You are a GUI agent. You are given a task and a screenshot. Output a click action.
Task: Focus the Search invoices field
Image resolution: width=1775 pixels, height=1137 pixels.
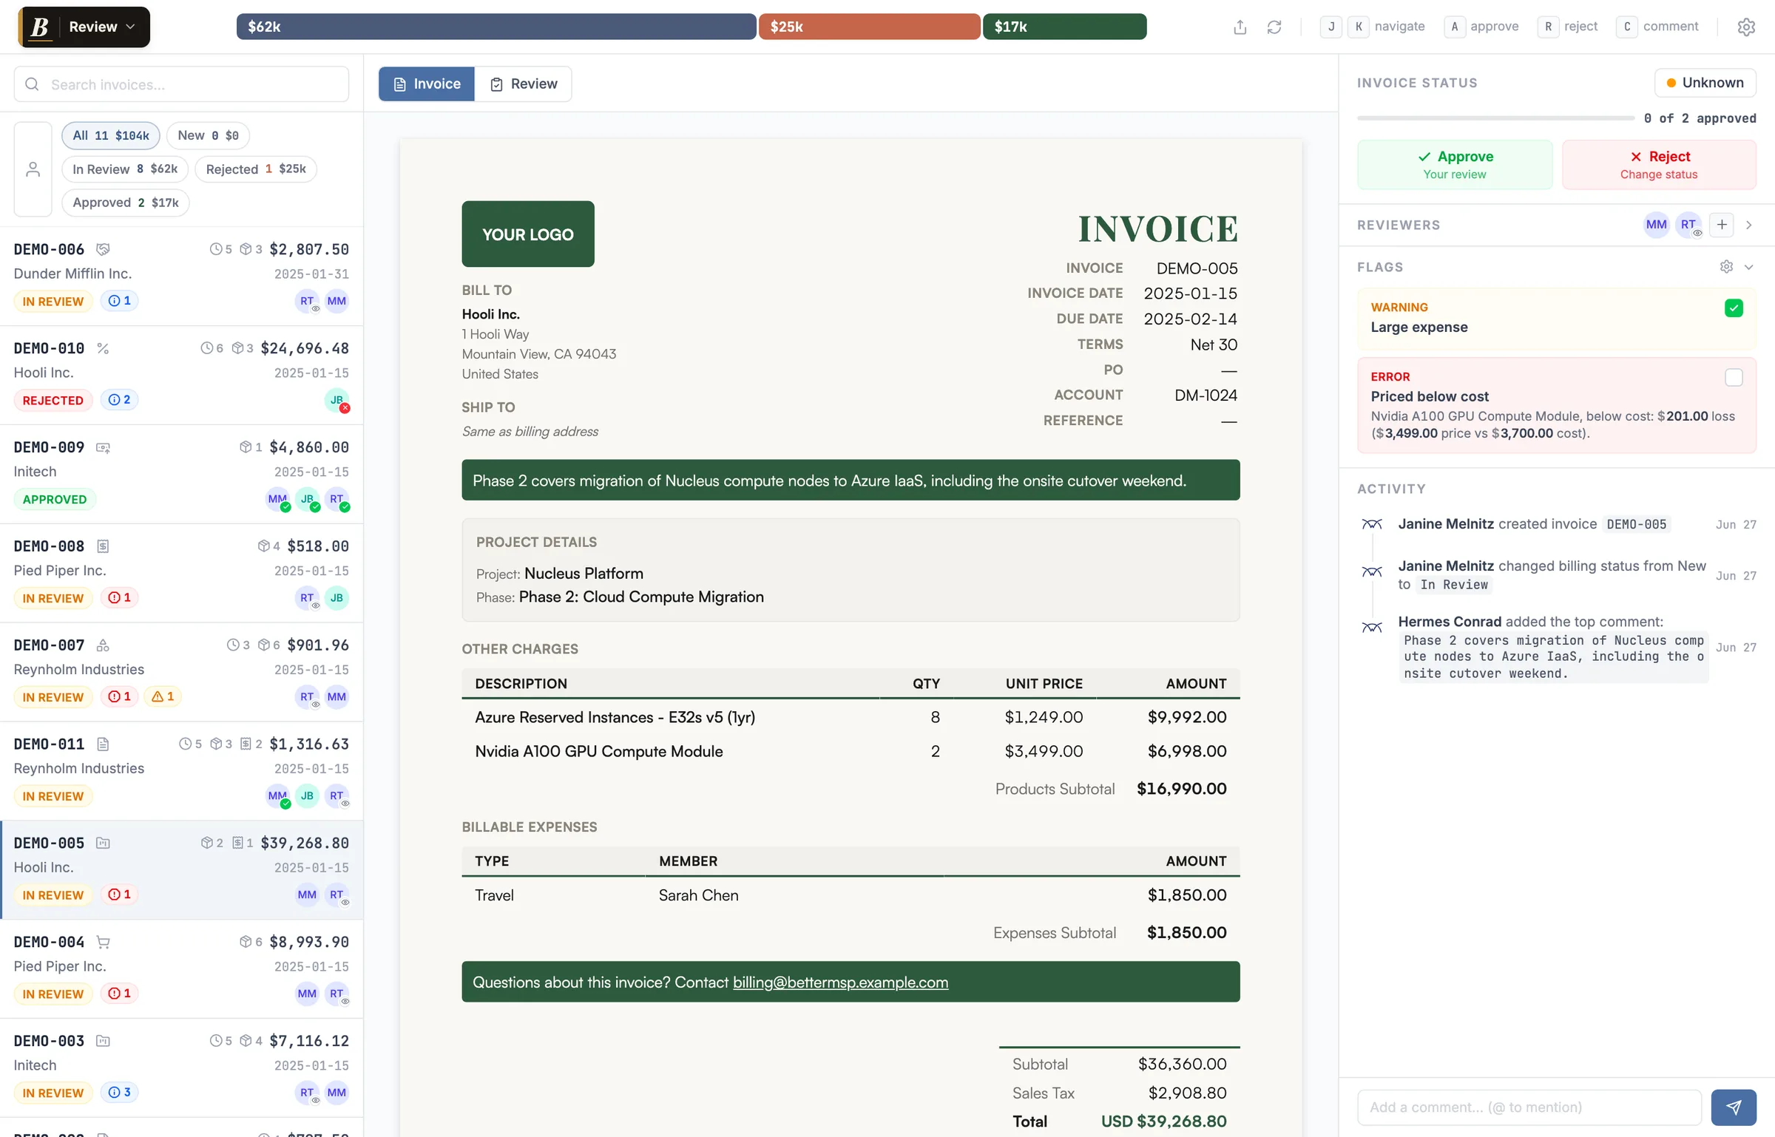181,84
